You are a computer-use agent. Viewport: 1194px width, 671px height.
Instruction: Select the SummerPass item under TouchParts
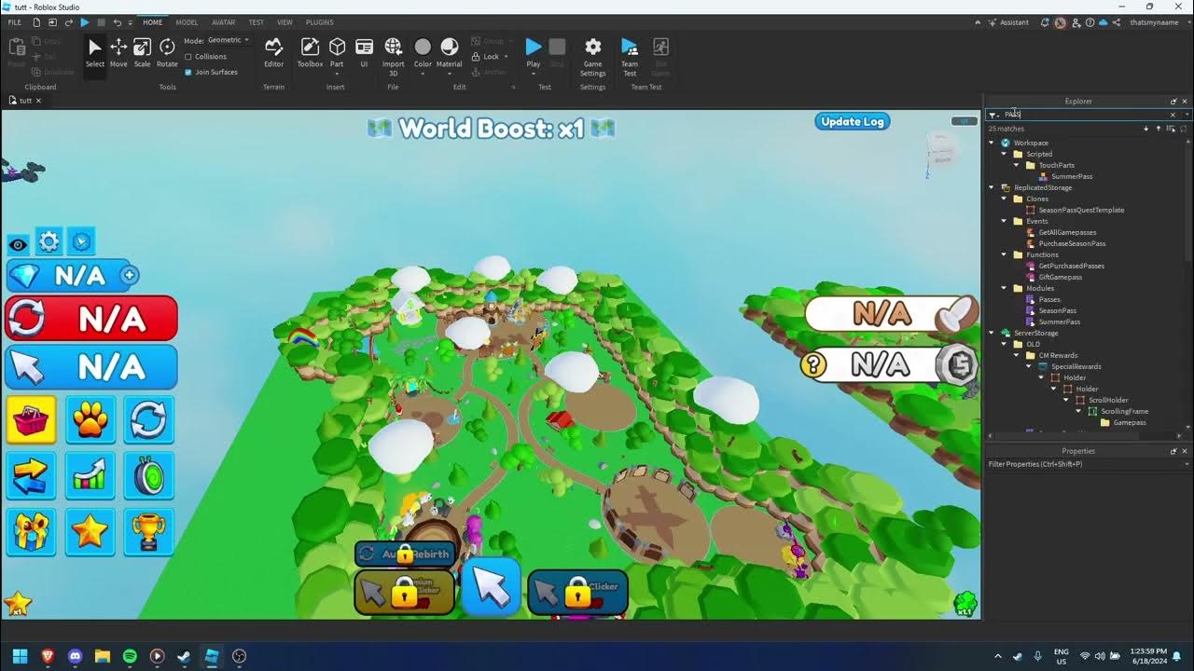(1072, 176)
